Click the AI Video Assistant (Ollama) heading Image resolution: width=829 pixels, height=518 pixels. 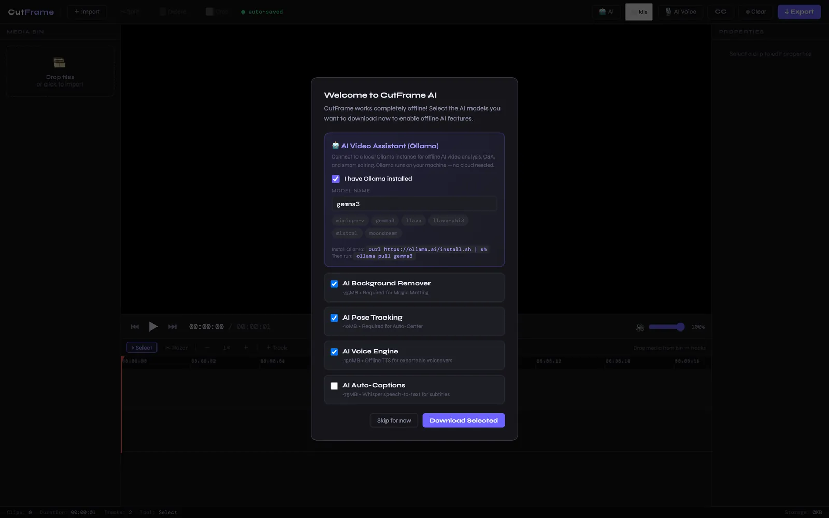point(385,146)
